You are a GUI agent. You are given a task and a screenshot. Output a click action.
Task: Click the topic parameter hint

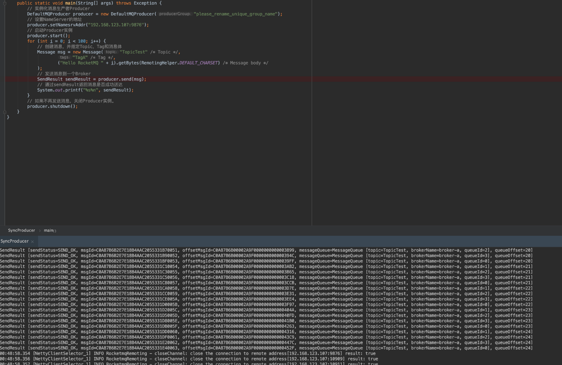[111, 52]
